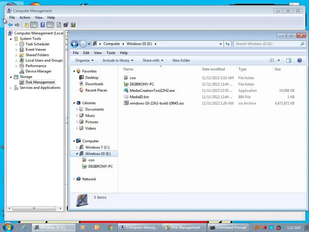Click Device Manager in console tree
This screenshot has height=232, width=309.
pos(38,71)
